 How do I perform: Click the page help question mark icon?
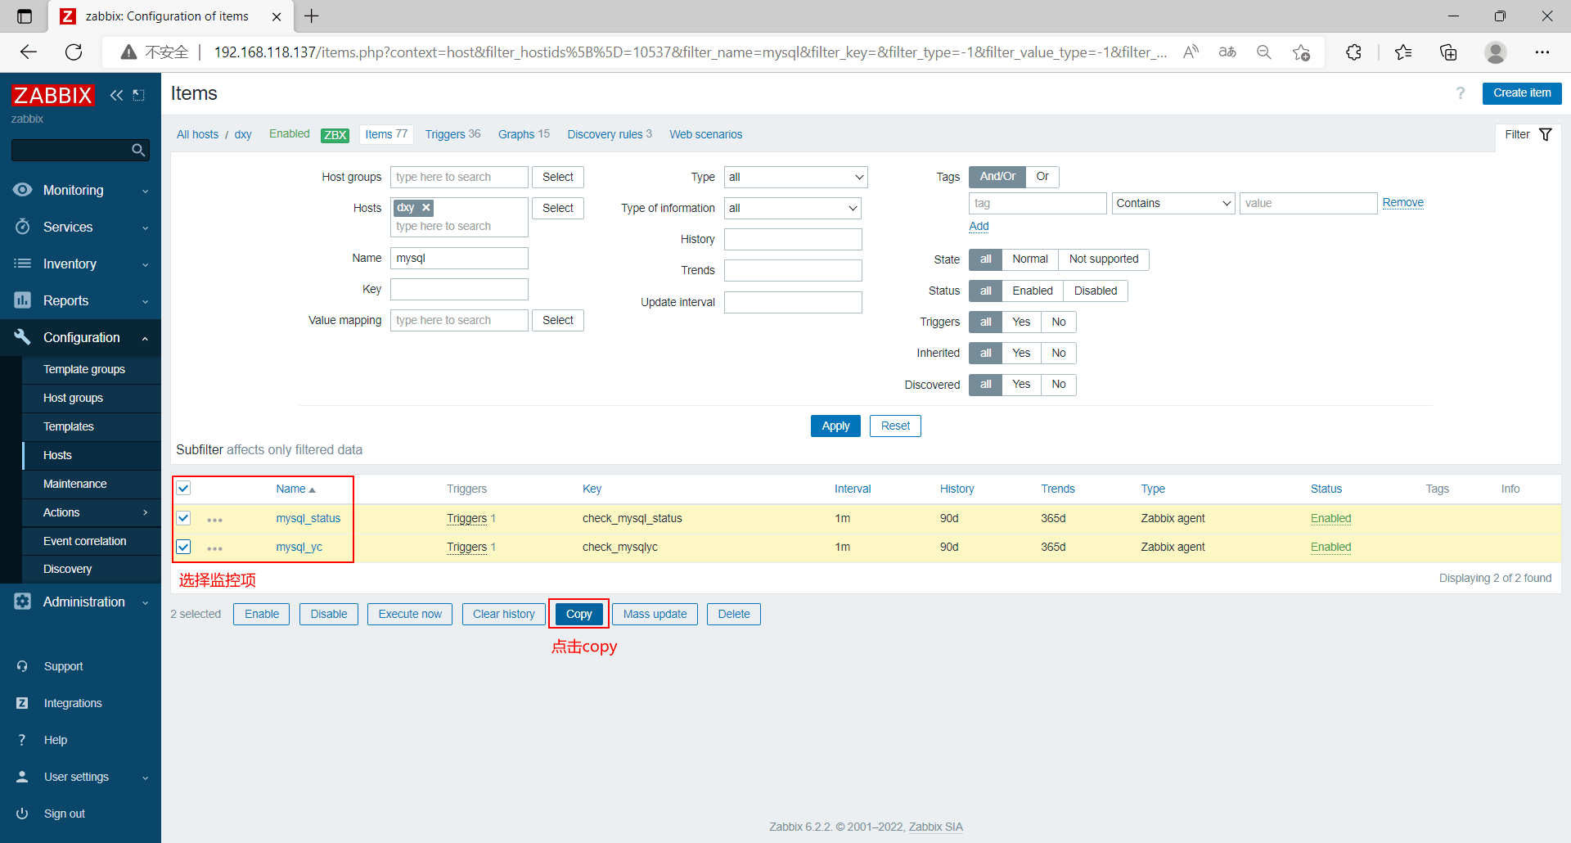click(1461, 93)
